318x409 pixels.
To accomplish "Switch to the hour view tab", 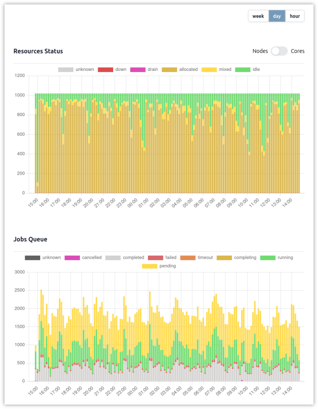I will 295,16.
